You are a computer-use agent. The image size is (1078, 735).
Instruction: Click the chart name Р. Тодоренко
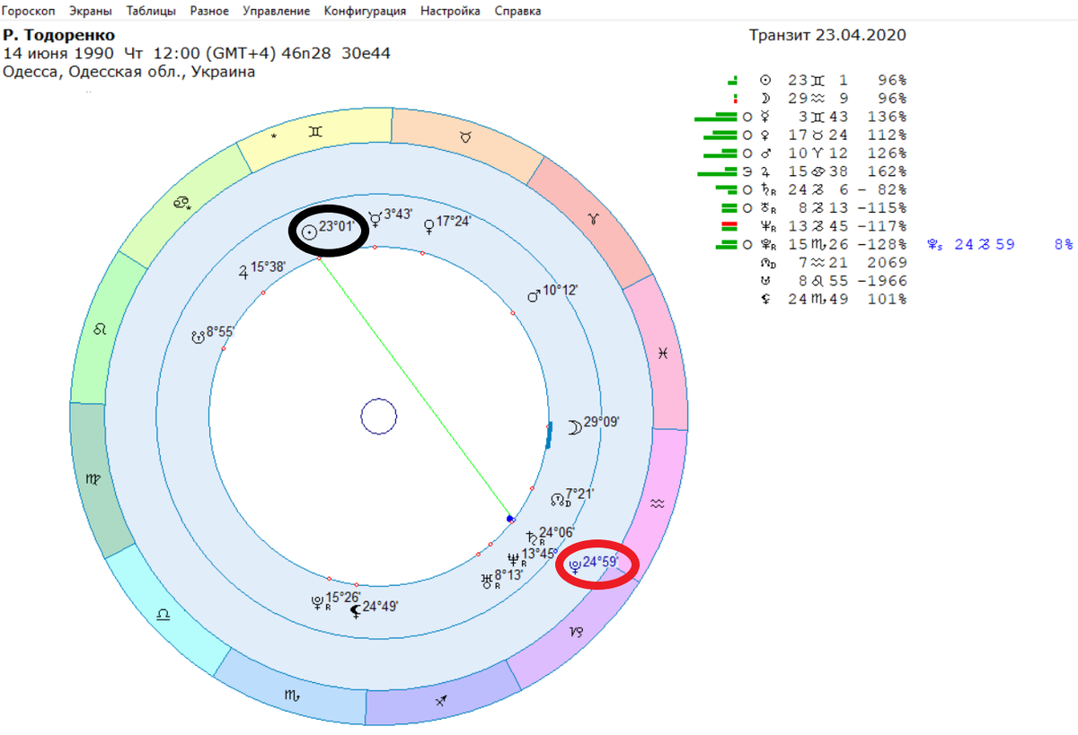(58, 34)
